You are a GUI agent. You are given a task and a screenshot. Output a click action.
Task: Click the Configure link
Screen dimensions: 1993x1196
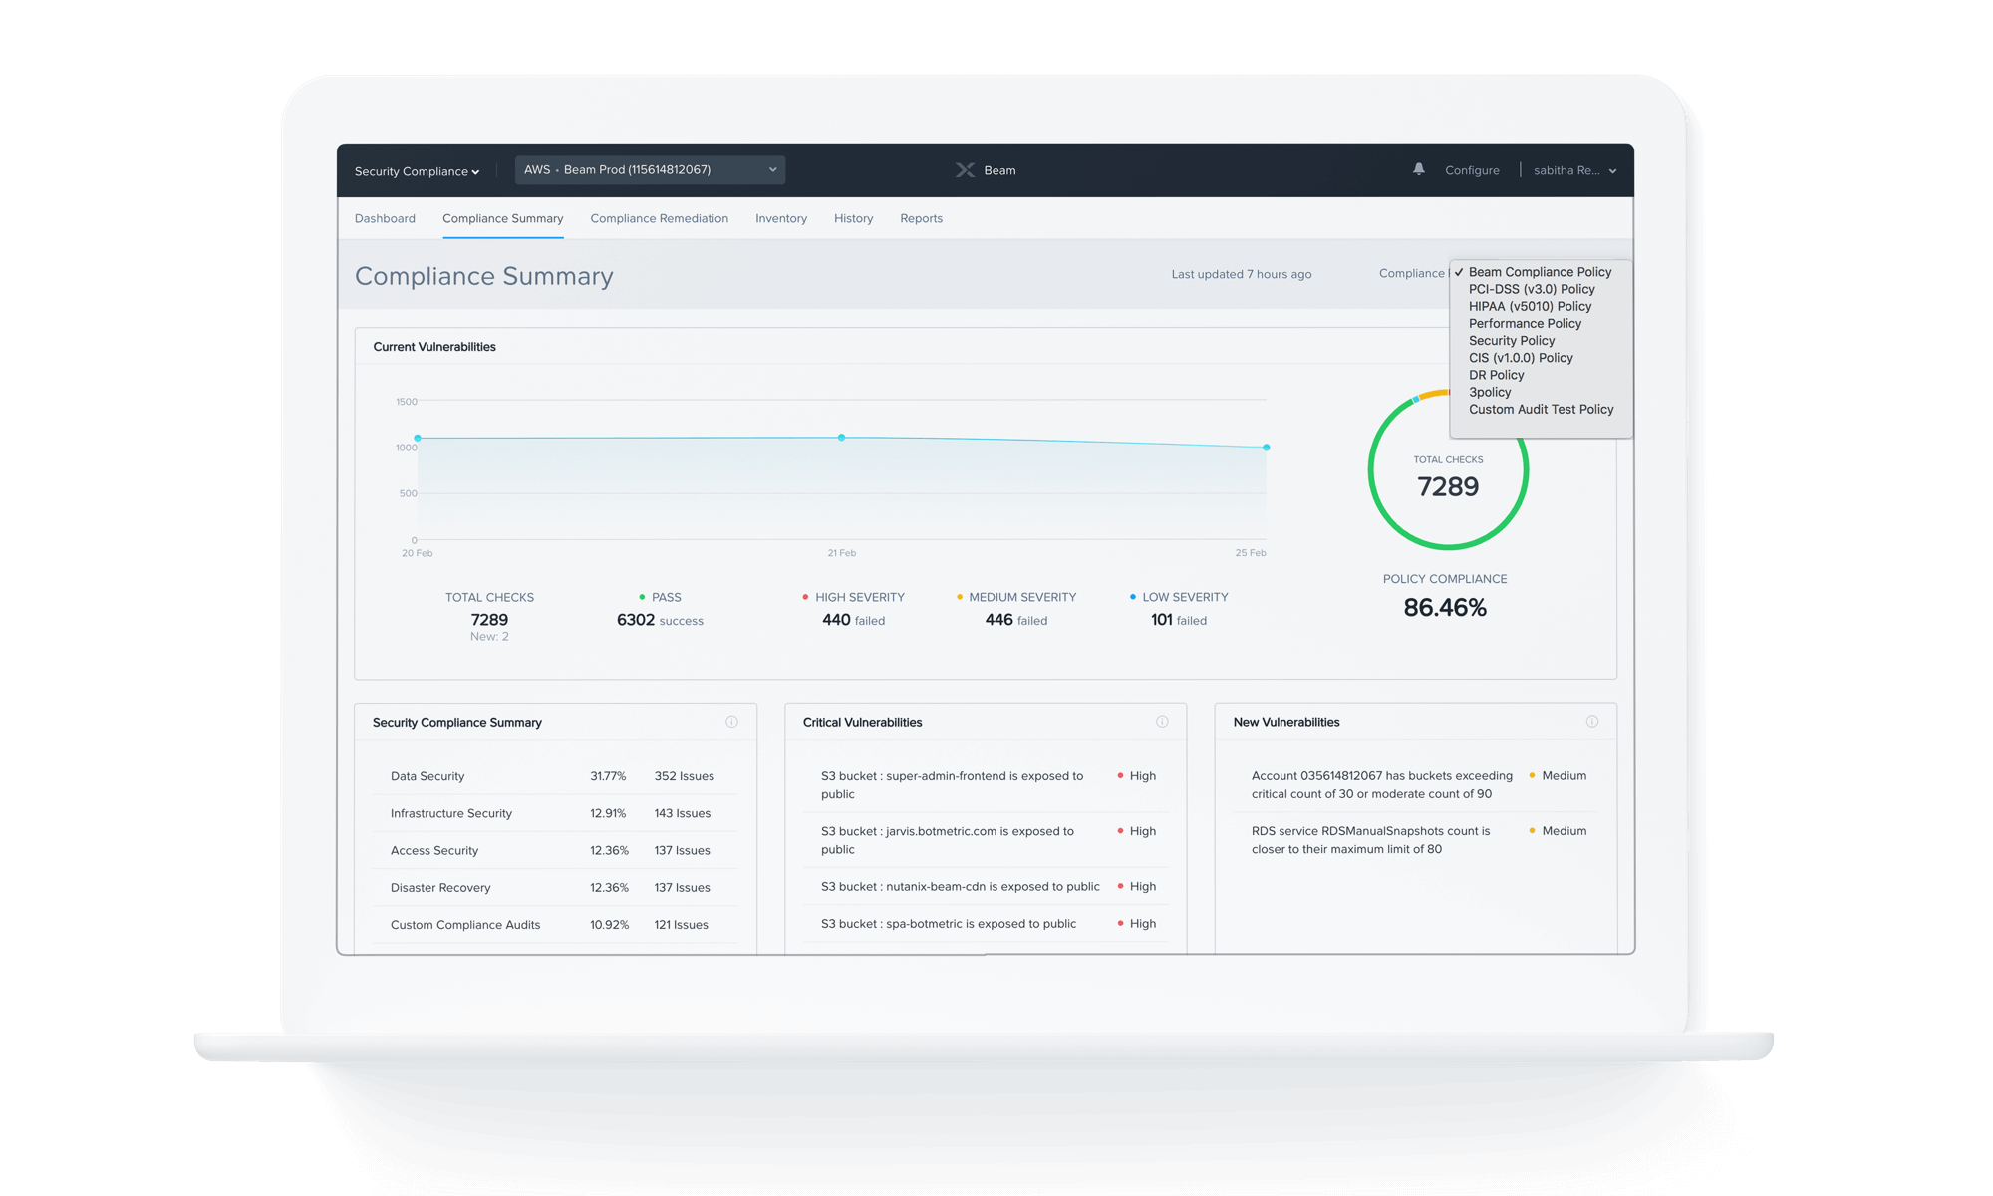pyautogui.click(x=1472, y=170)
